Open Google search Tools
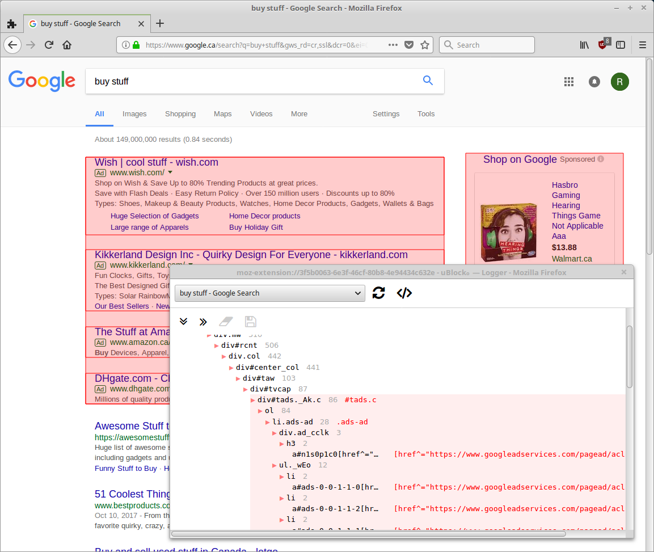This screenshot has height=552, width=654. (x=426, y=114)
